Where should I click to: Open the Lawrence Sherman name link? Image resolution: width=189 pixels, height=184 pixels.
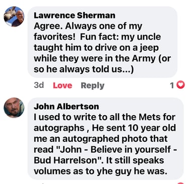pos(75,16)
